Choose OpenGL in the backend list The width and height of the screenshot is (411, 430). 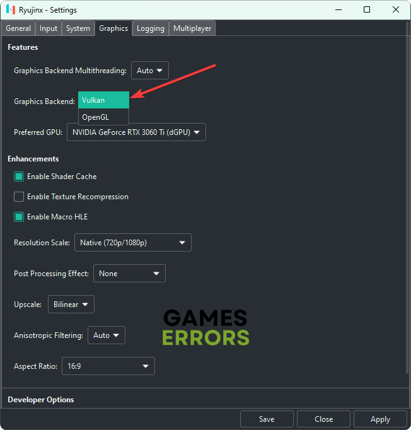[103, 117]
